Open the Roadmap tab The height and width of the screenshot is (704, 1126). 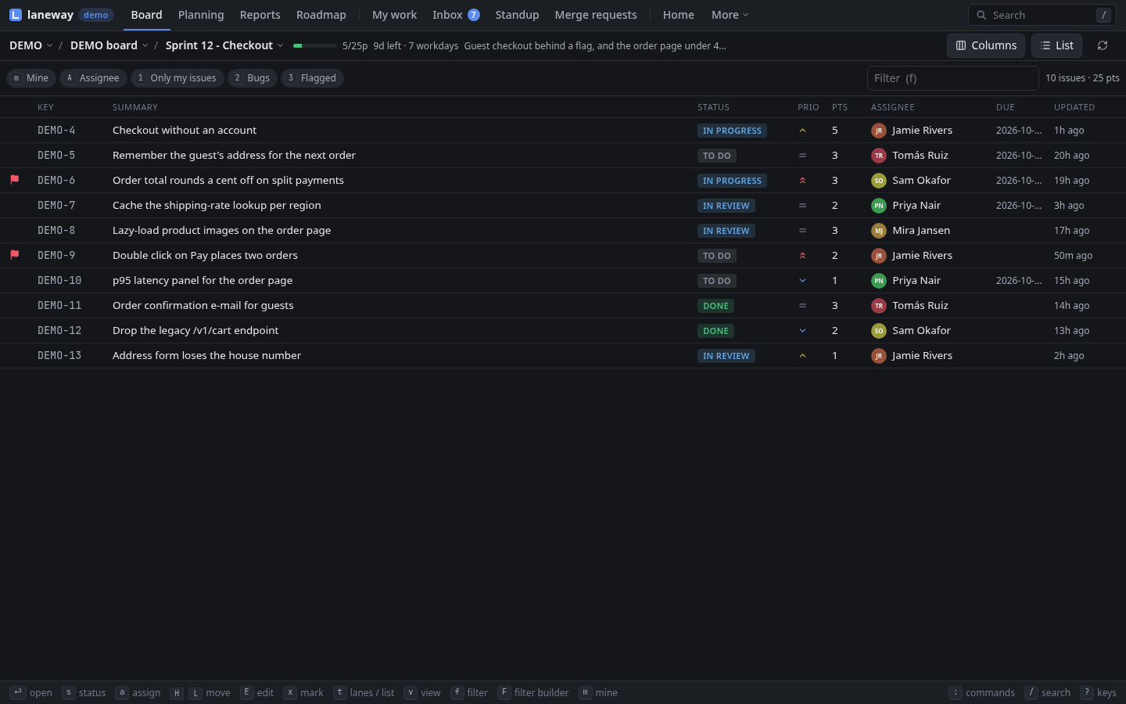coord(321,15)
